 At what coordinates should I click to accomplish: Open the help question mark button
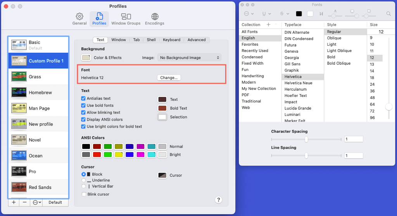coord(219,200)
